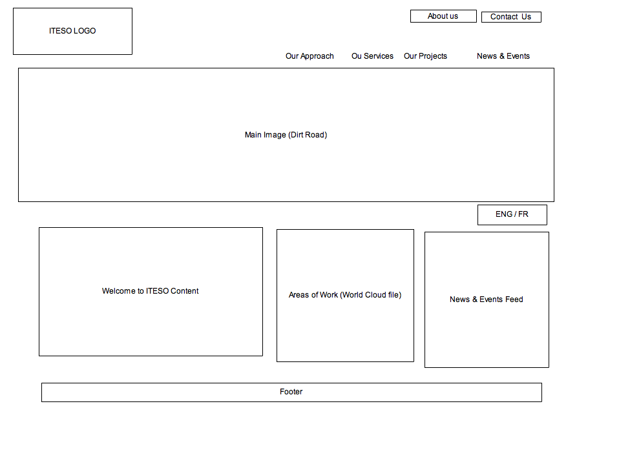Open News & Events navigation item

(x=503, y=56)
